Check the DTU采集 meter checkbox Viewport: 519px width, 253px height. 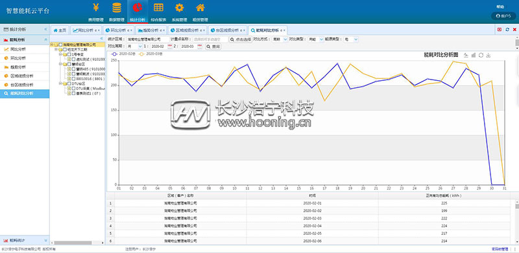point(73,89)
